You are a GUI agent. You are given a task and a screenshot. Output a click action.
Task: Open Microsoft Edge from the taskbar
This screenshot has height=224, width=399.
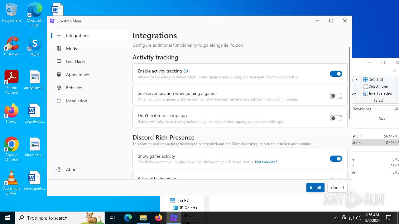coord(128,218)
